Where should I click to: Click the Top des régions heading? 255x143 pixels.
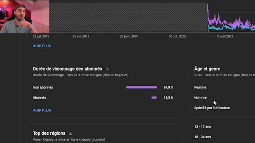(x=49, y=133)
